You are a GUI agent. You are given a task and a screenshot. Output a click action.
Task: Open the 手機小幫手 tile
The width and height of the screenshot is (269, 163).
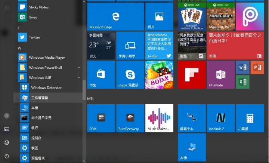[x=130, y=46]
